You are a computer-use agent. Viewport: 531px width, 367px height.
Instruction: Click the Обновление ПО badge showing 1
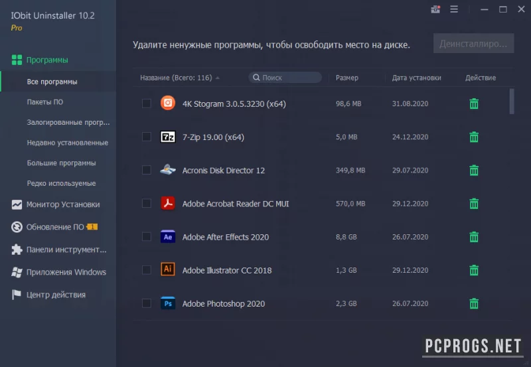(x=92, y=226)
